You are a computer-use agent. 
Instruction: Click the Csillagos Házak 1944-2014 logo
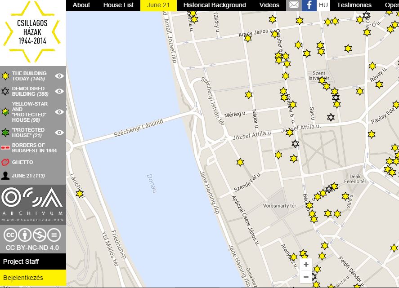tap(32, 32)
